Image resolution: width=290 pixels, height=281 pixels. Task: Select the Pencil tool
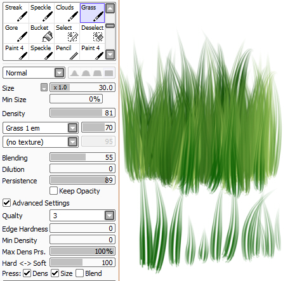pos(67,52)
